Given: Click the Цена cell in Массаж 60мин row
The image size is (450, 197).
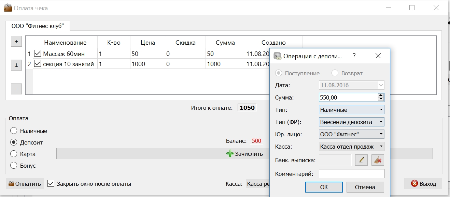Looking at the screenshot, I should click(x=147, y=54).
